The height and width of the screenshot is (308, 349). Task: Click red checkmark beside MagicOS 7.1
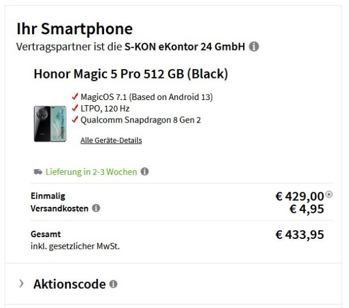pos(74,96)
